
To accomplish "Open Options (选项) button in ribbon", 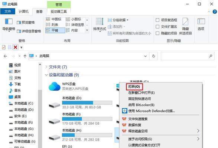I will [201, 24].
